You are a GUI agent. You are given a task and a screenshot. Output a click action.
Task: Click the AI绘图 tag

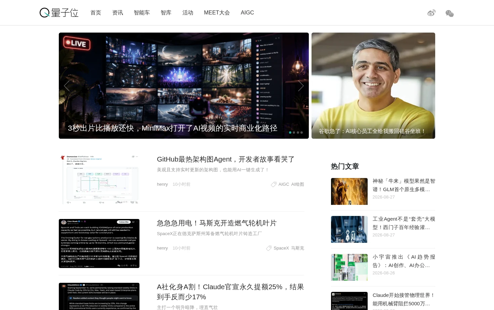click(298, 184)
